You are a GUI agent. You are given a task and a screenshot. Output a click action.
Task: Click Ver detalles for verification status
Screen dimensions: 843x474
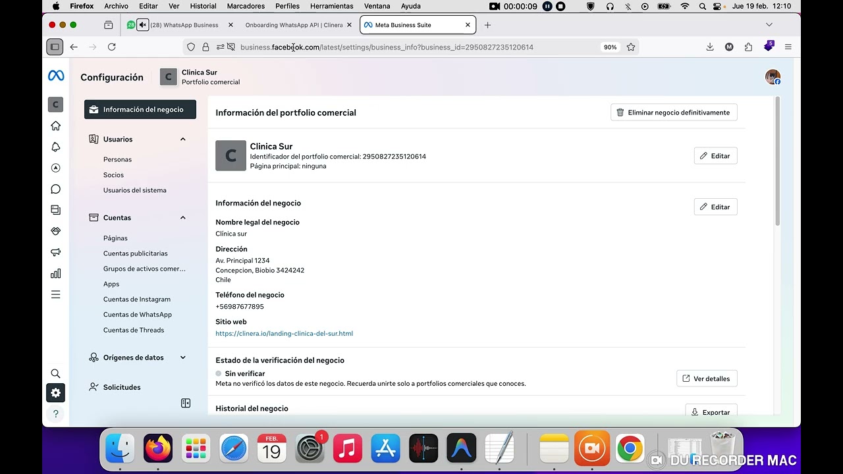[x=707, y=379]
